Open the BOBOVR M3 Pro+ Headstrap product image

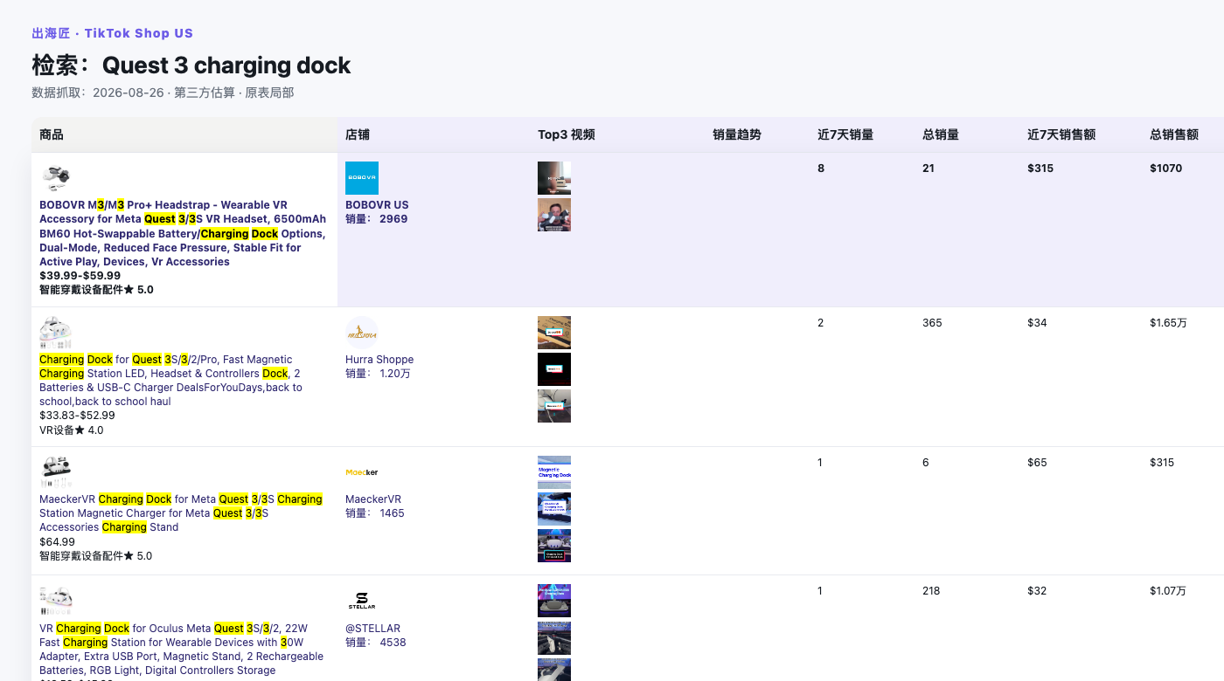pyautogui.click(x=56, y=178)
